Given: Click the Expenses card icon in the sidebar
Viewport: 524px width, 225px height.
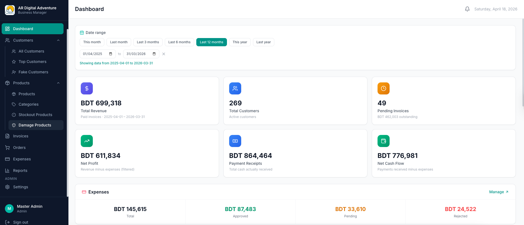Looking at the screenshot, I should 7,159.
